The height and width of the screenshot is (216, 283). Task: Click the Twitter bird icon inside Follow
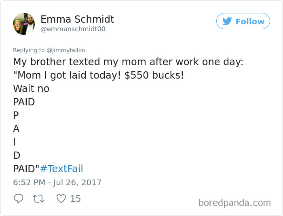(x=227, y=21)
